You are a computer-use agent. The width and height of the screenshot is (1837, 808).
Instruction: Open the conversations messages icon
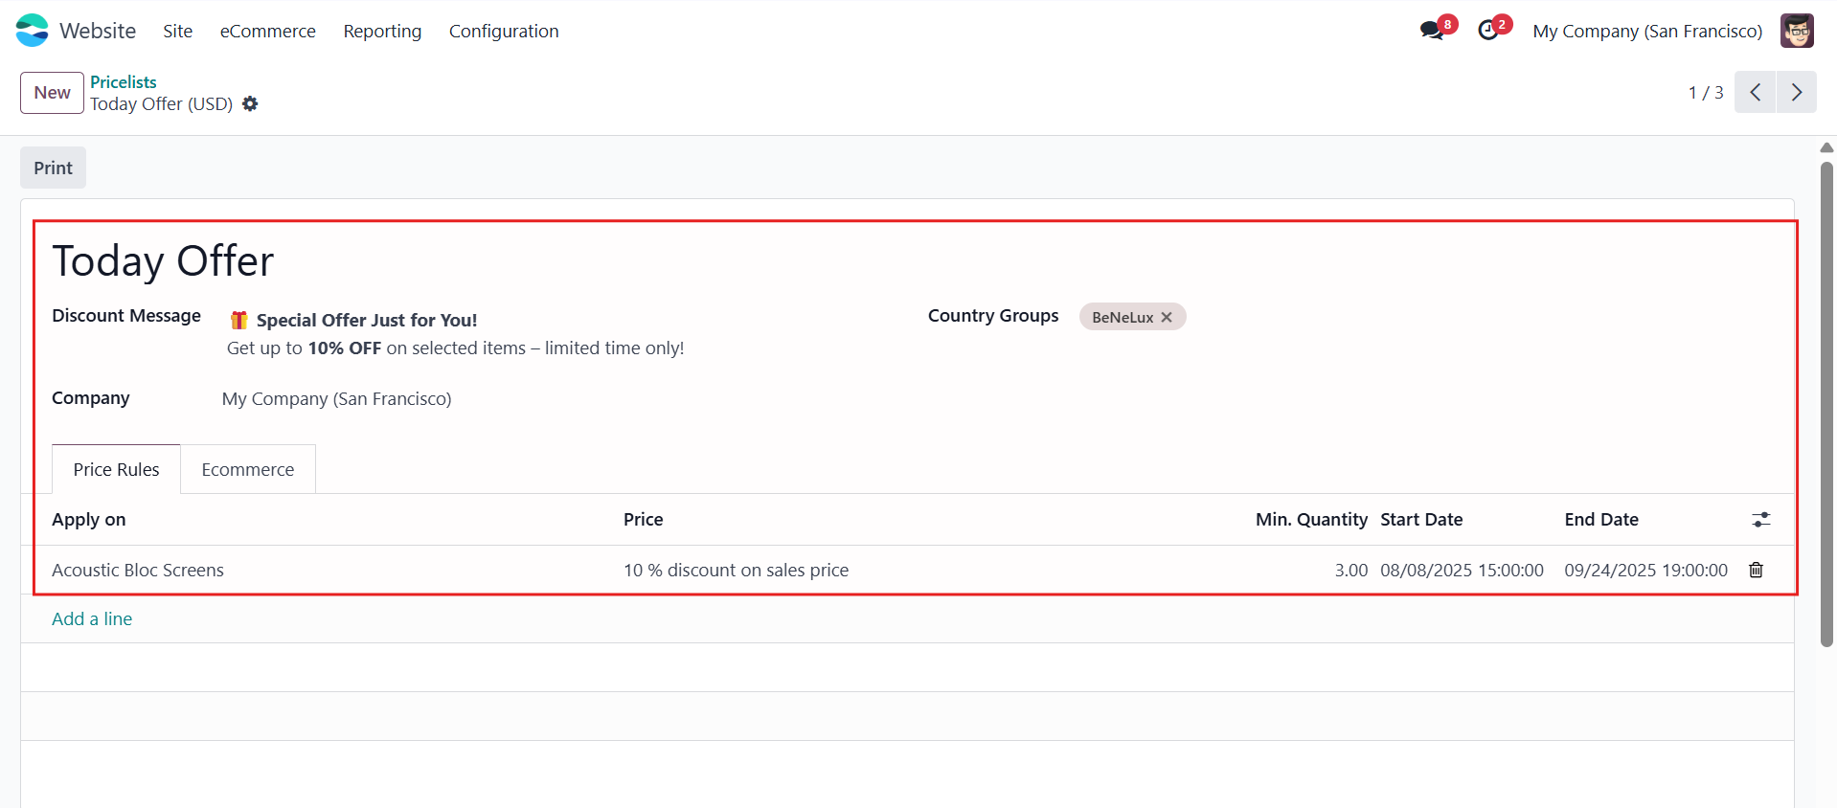coord(1432,31)
